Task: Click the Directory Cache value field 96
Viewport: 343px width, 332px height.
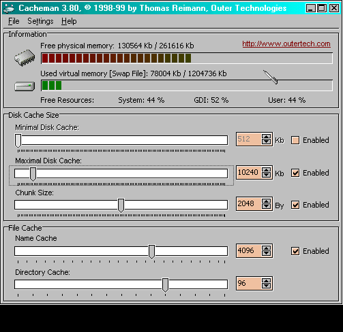Action: pos(249,283)
